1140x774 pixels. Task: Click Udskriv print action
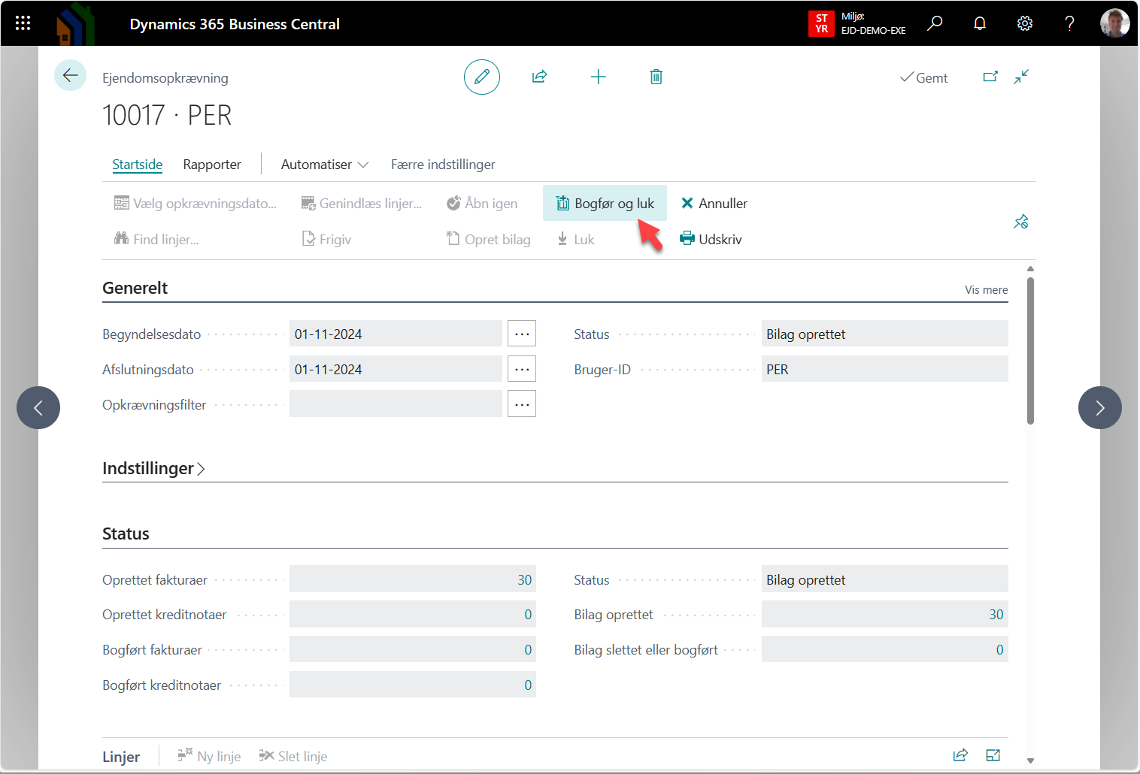pos(711,239)
